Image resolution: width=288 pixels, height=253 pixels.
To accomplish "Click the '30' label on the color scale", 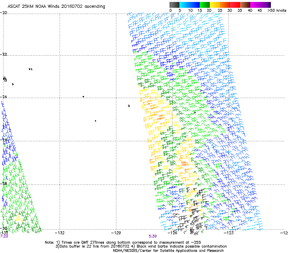I will [x=230, y=11].
